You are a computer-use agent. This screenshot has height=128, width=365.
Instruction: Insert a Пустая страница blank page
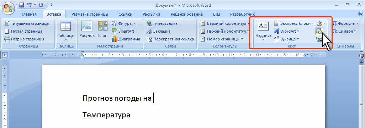[24, 31]
